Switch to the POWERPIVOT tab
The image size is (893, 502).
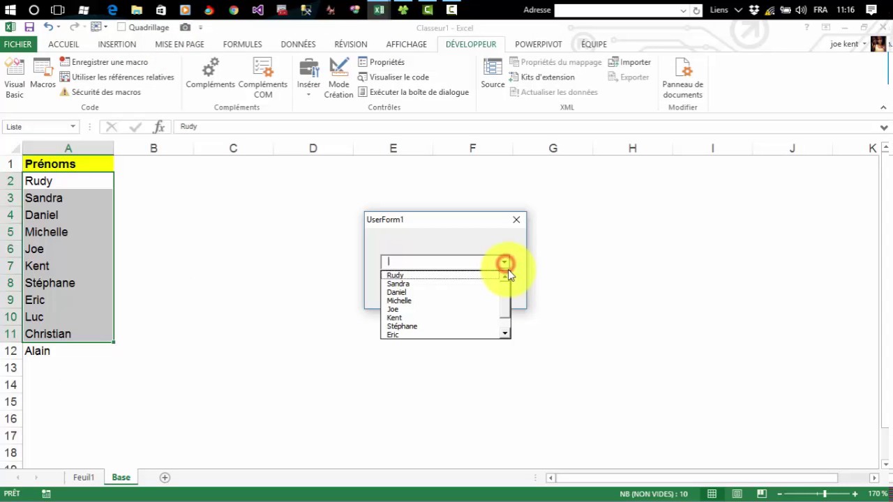538,44
